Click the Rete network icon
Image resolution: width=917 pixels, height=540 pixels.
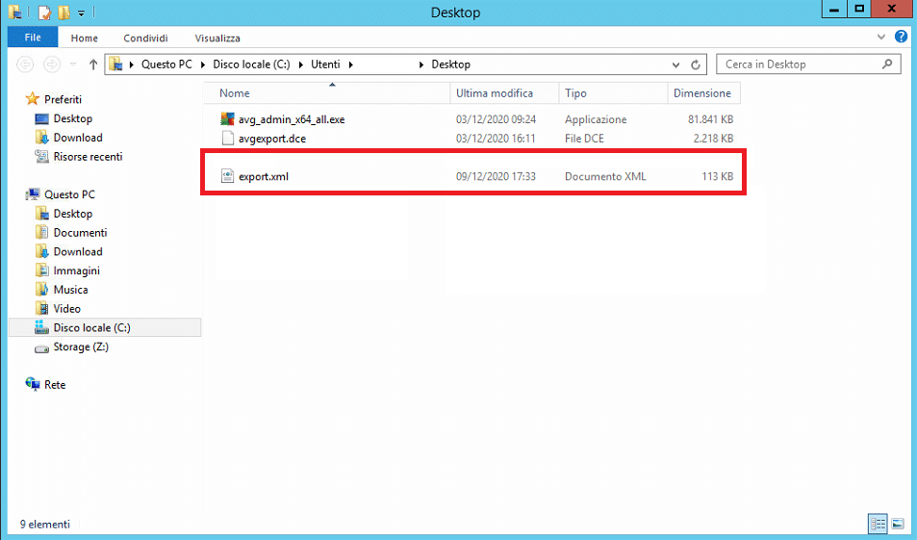point(32,384)
